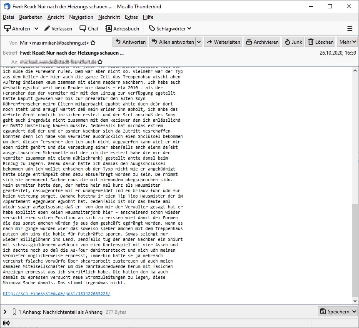The image size is (359, 328).
Task: Expand the Allen antworten dropdown arrow
Action: [x=199, y=42]
